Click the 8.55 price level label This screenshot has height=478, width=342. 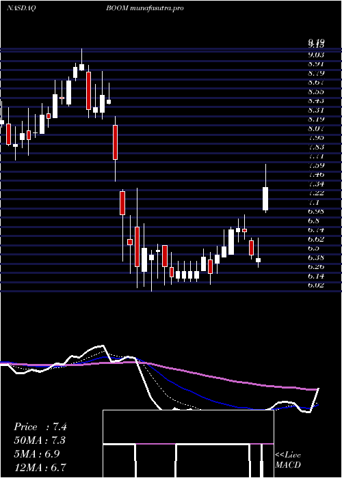pos(316,92)
